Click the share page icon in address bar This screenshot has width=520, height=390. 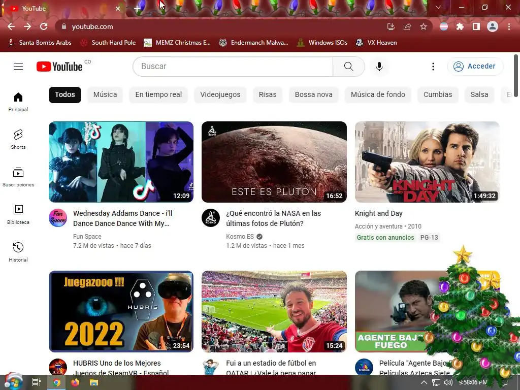(407, 26)
